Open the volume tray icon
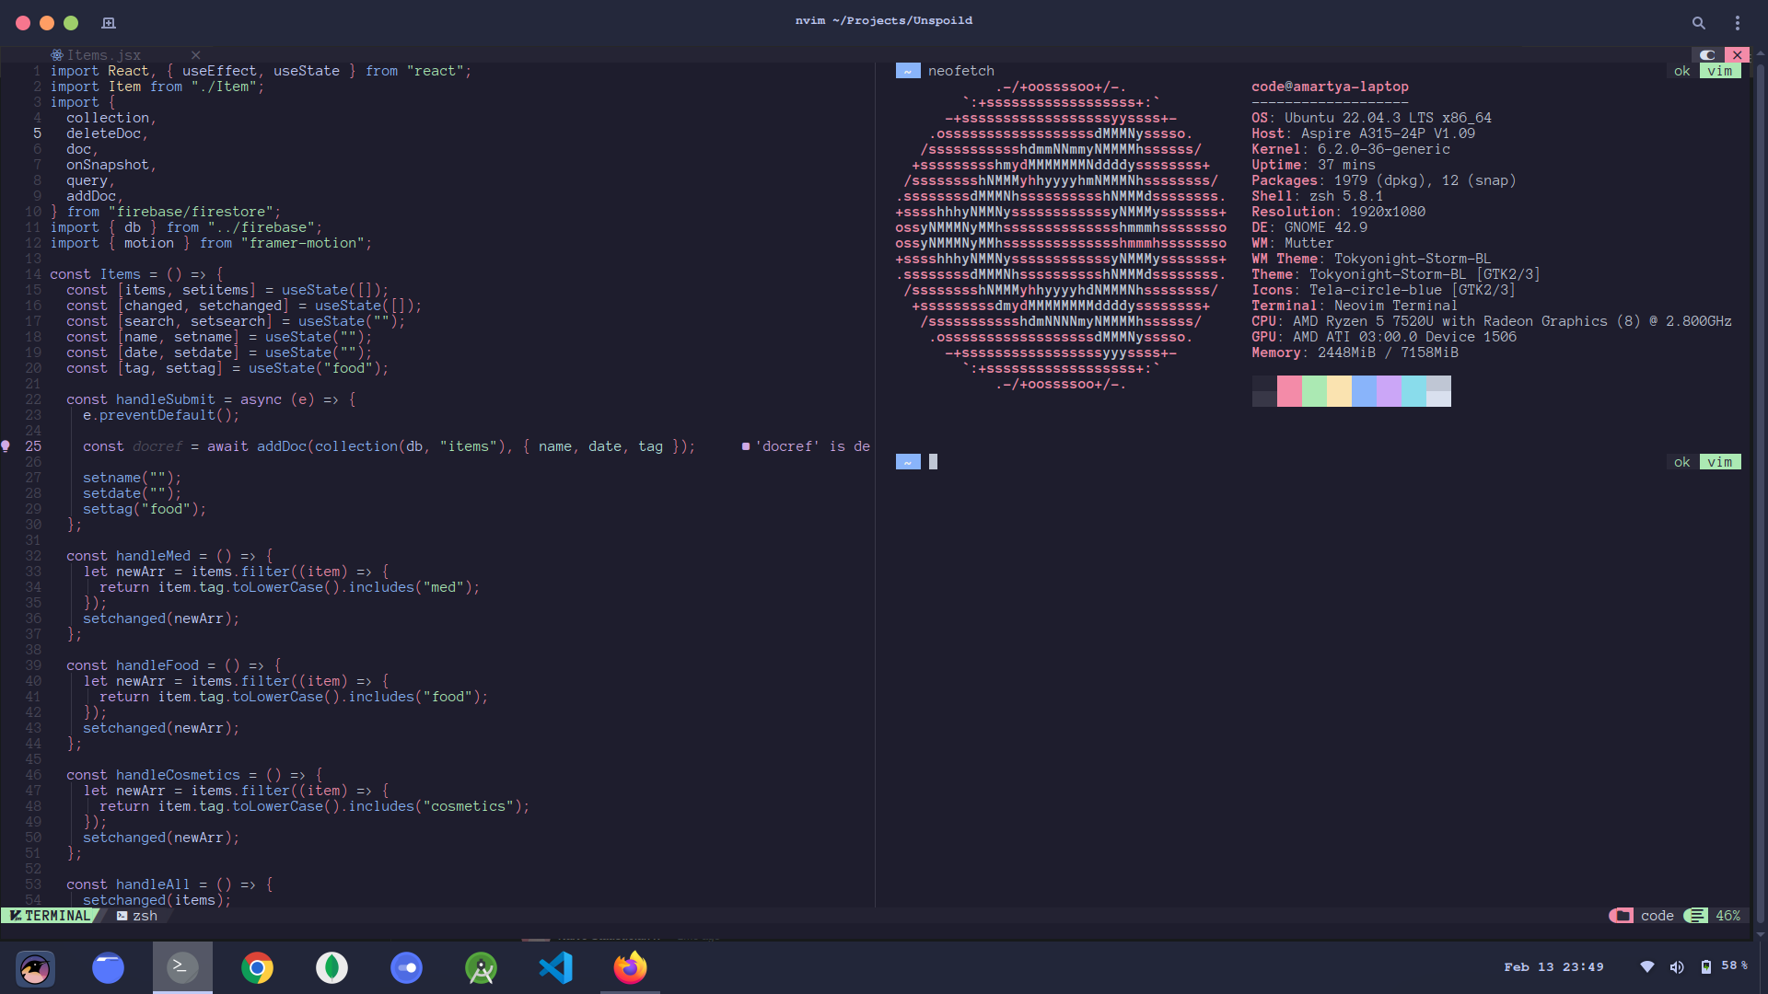1768x994 pixels. coord(1677,966)
